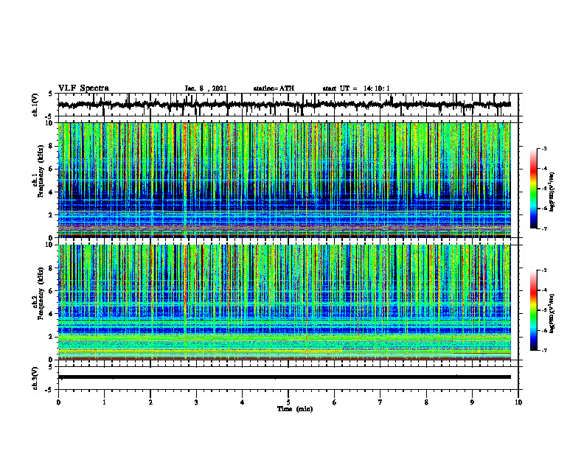
Task: Click the "-7" tick on the ch.1 color bar
Action: (544, 228)
